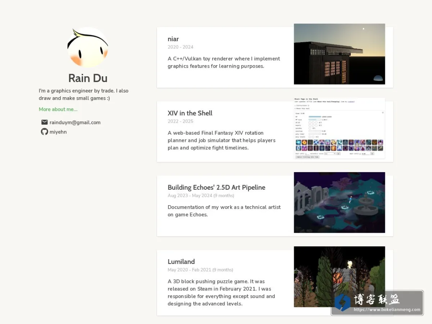
Task: Open the Lumiland project title
Action: 181,262
